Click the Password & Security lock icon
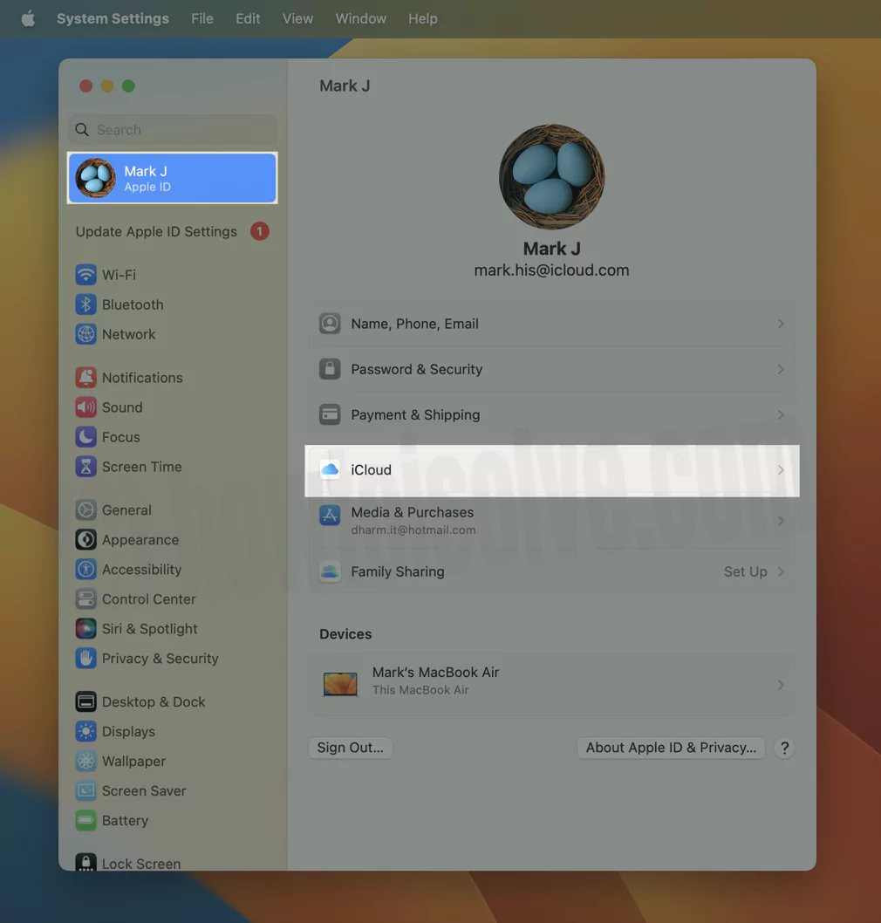 point(330,369)
